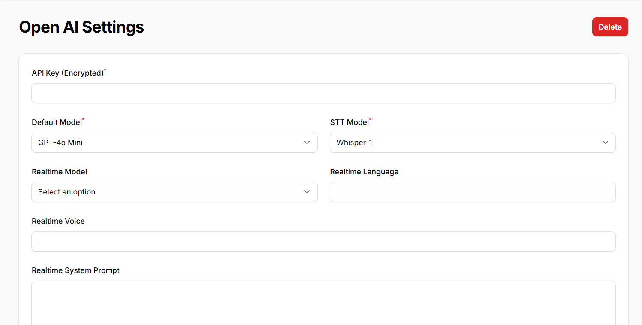The image size is (642, 325).
Task: Click the asterisk beside Default Model
Action: click(x=83, y=119)
